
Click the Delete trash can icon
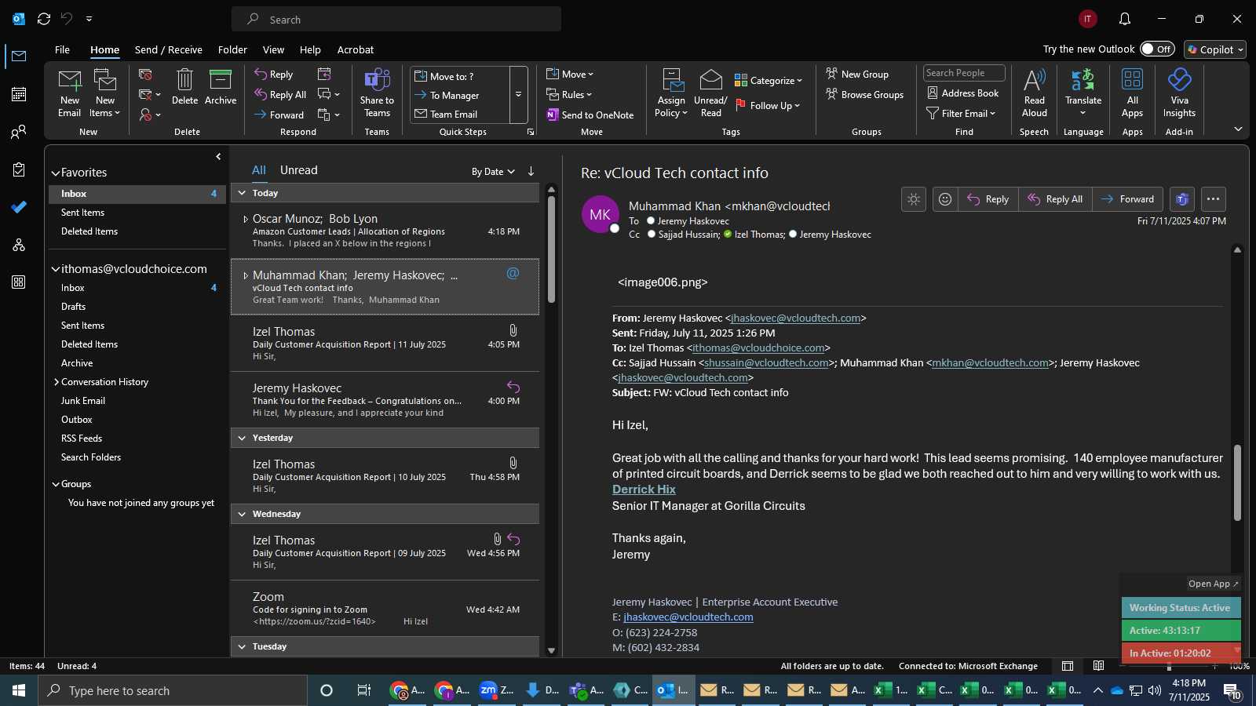pos(184,86)
